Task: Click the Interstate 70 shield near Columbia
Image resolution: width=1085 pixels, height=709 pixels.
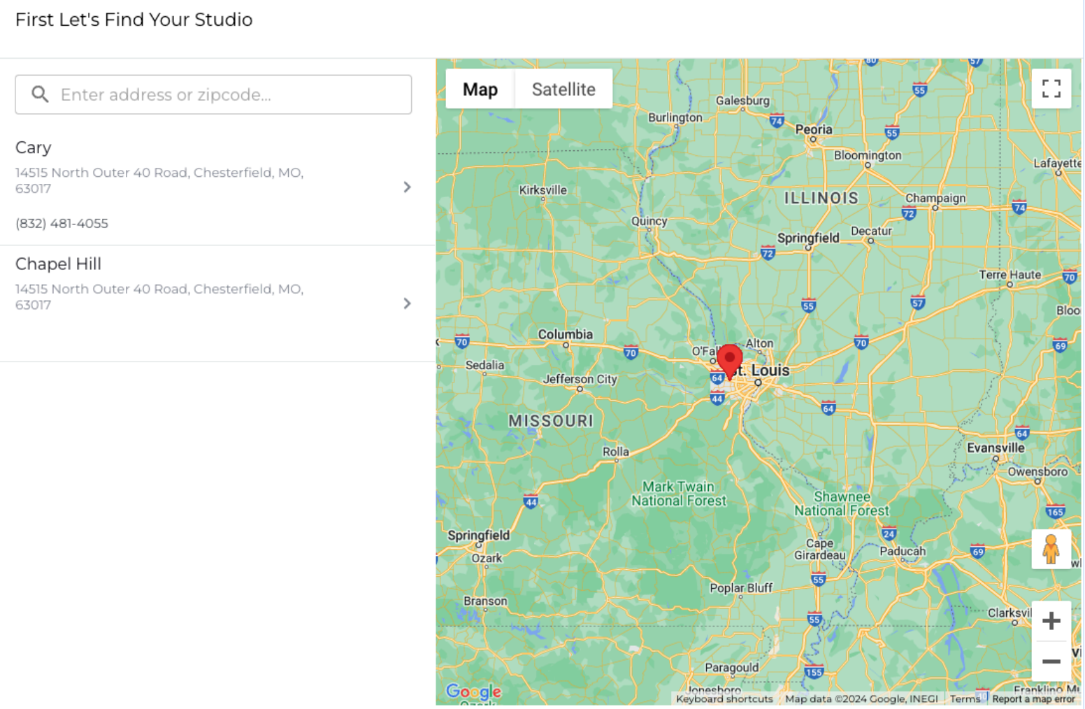Action: [631, 352]
